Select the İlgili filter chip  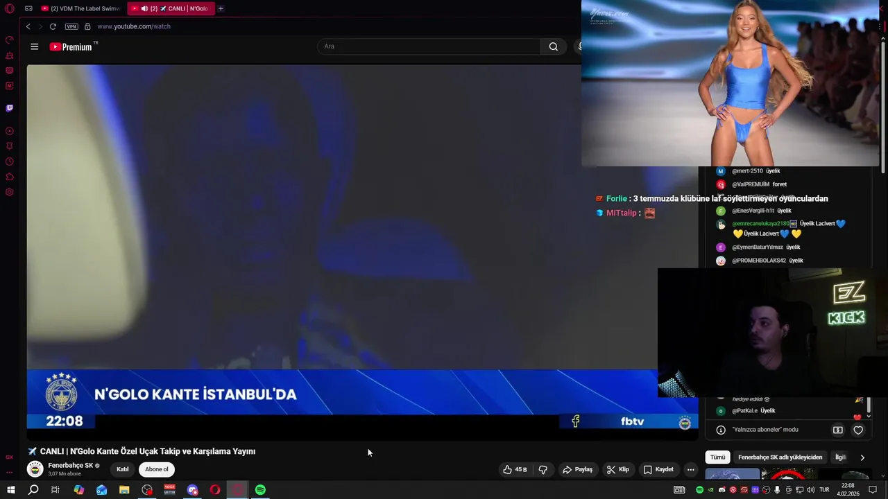(x=841, y=457)
